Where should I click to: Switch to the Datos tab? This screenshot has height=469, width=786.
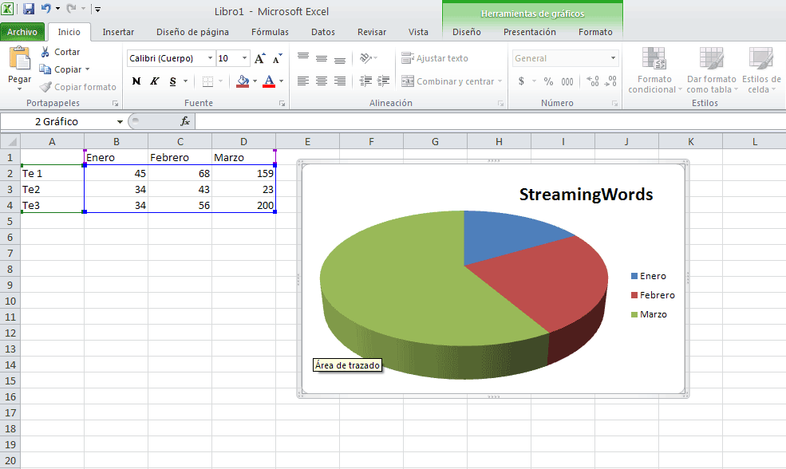click(323, 32)
